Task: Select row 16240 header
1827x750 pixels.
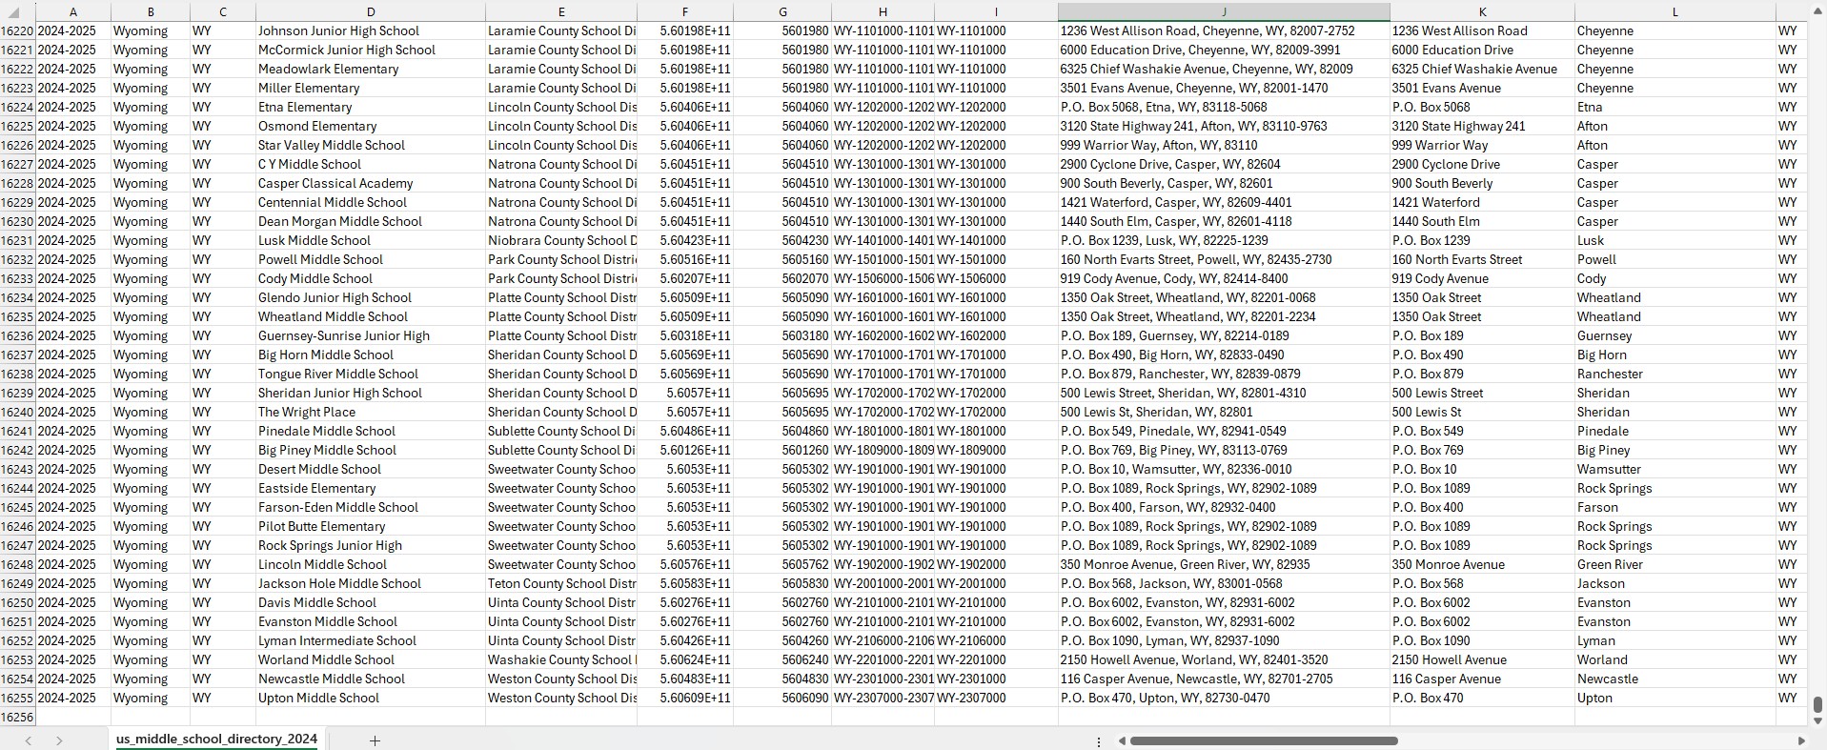Action: [x=17, y=413]
